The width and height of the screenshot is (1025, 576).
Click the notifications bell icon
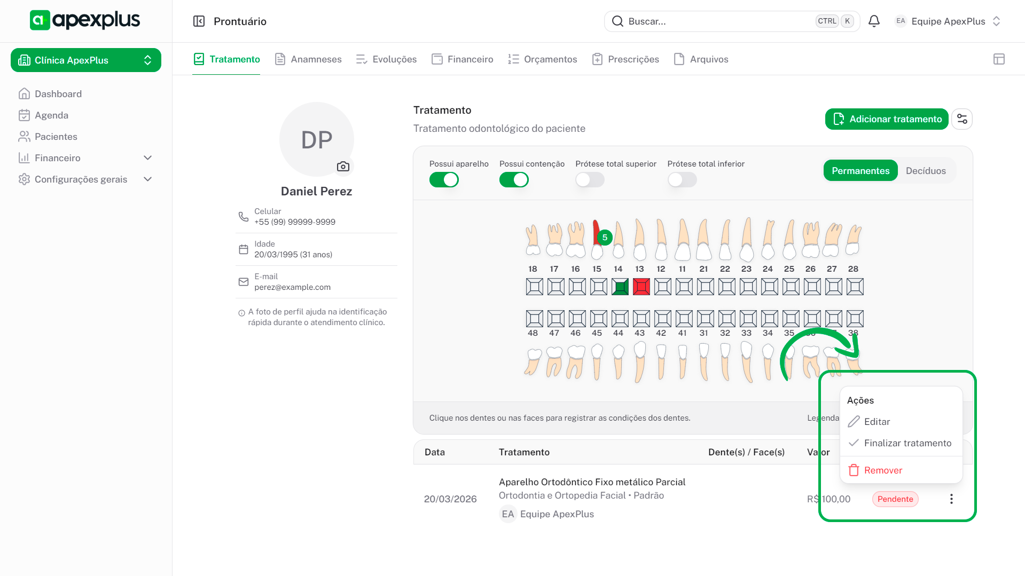tap(874, 21)
